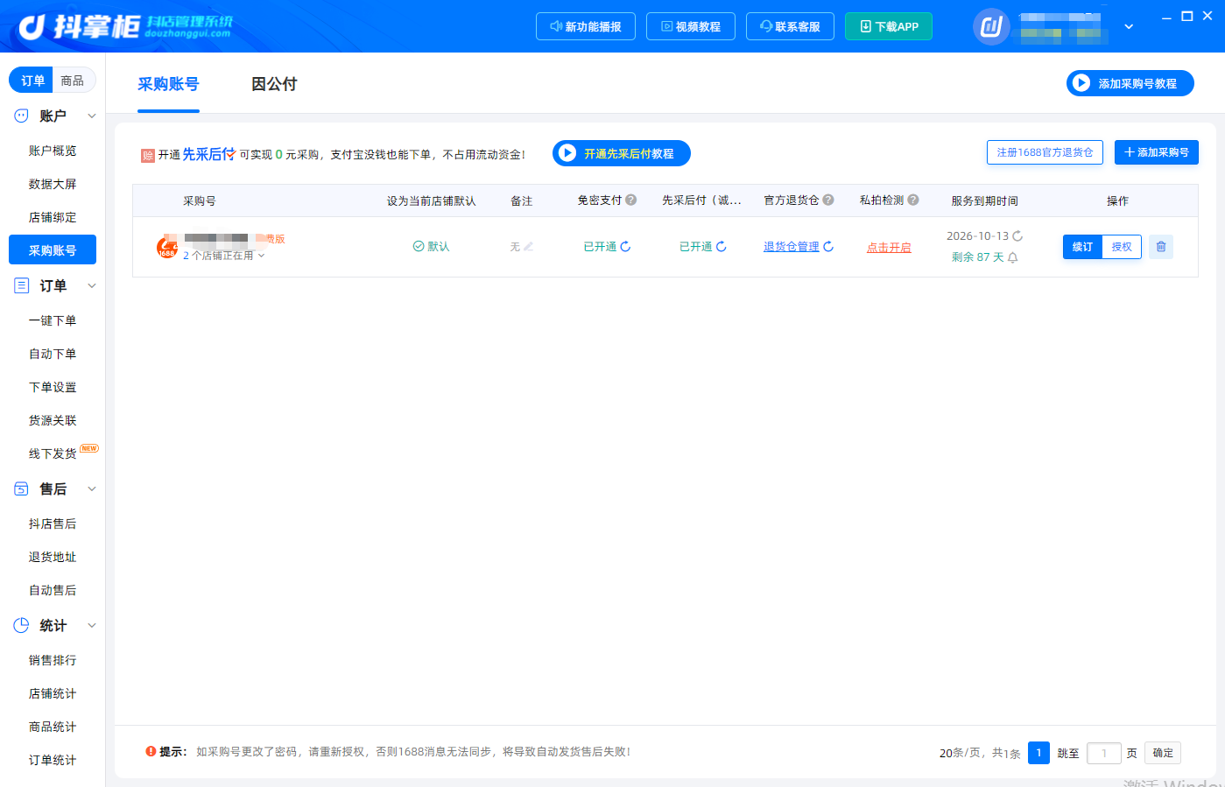This screenshot has width=1225, height=787.
Task: Click the 订单 section icon in sidebar
Action: pyautogui.click(x=22, y=285)
